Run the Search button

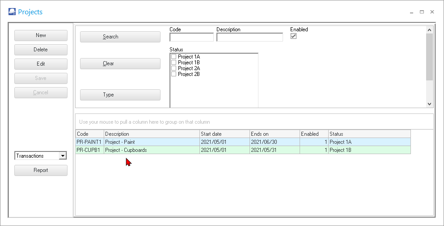tap(120, 37)
